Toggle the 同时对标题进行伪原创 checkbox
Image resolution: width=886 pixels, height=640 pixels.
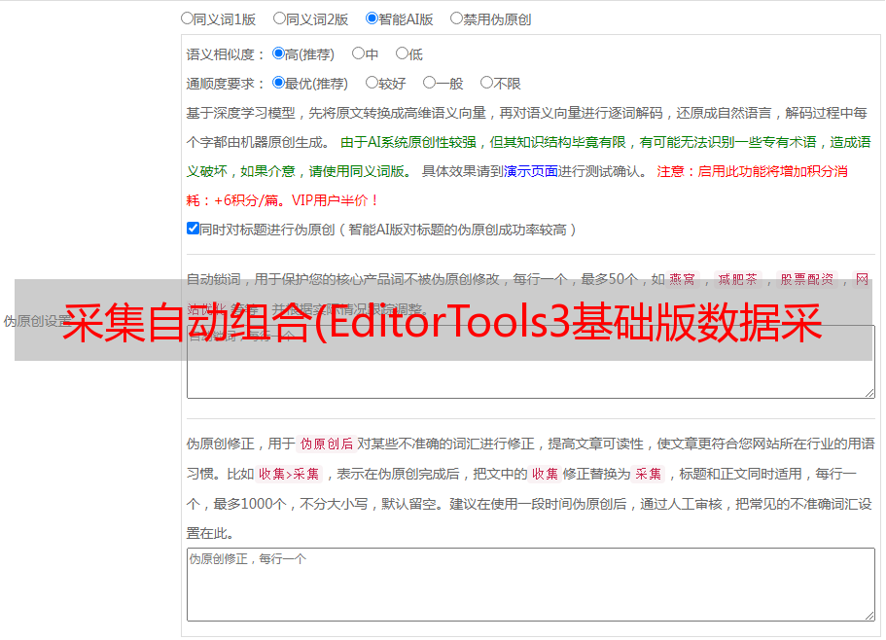(193, 229)
